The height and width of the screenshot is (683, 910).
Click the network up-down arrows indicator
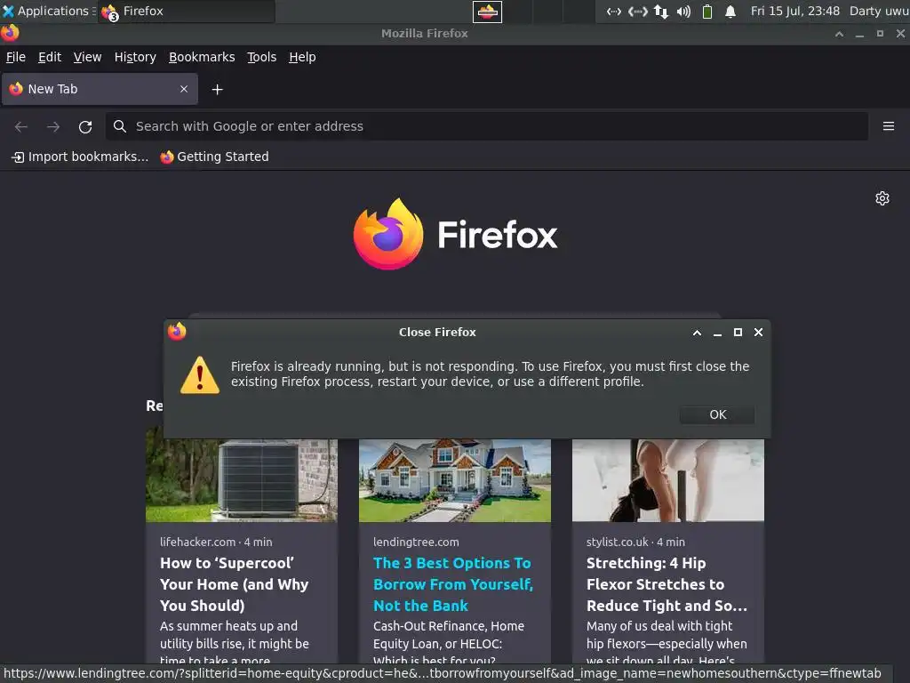pos(660,11)
